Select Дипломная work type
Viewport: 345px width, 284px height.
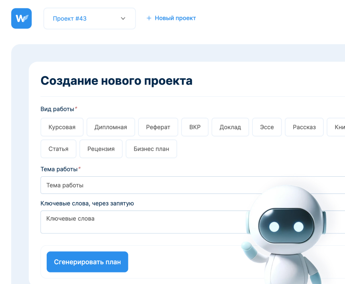point(110,127)
